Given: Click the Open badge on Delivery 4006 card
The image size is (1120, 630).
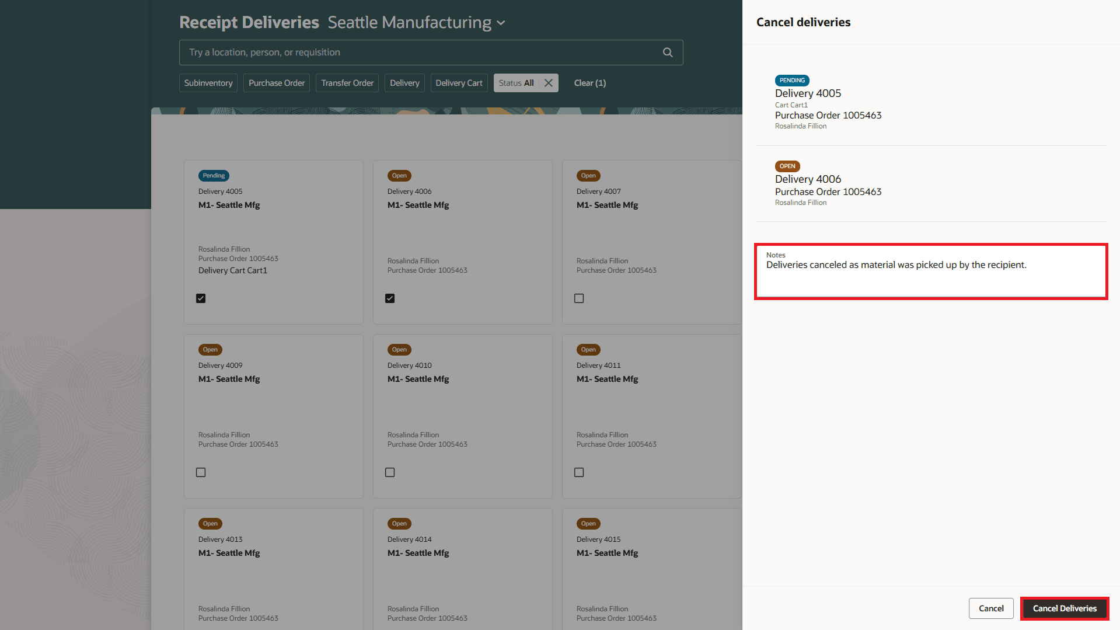Looking at the screenshot, I should [399, 176].
